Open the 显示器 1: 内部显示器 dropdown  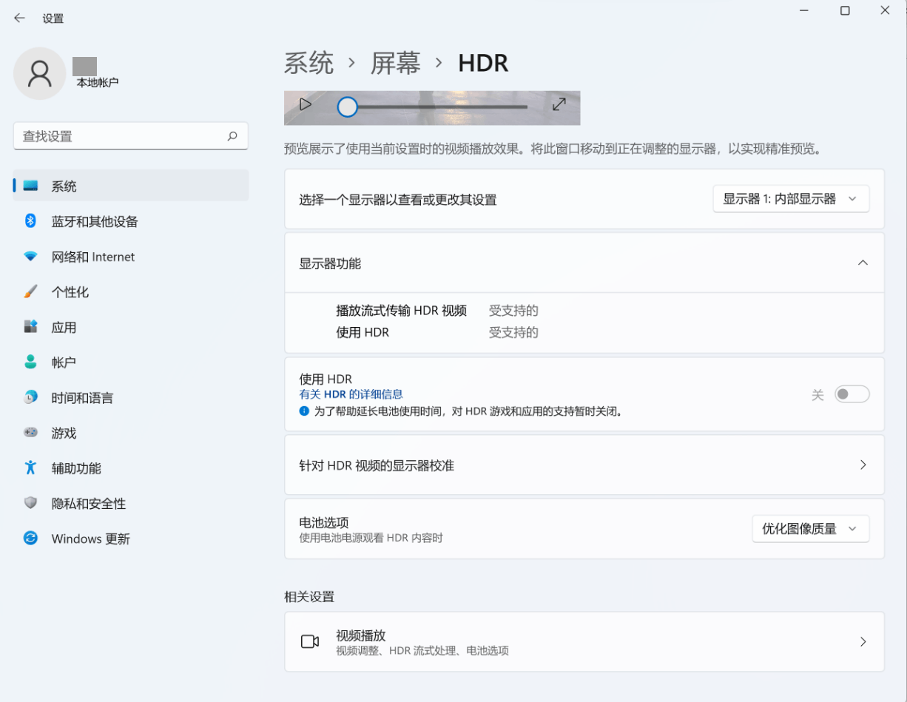(x=791, y=199)
